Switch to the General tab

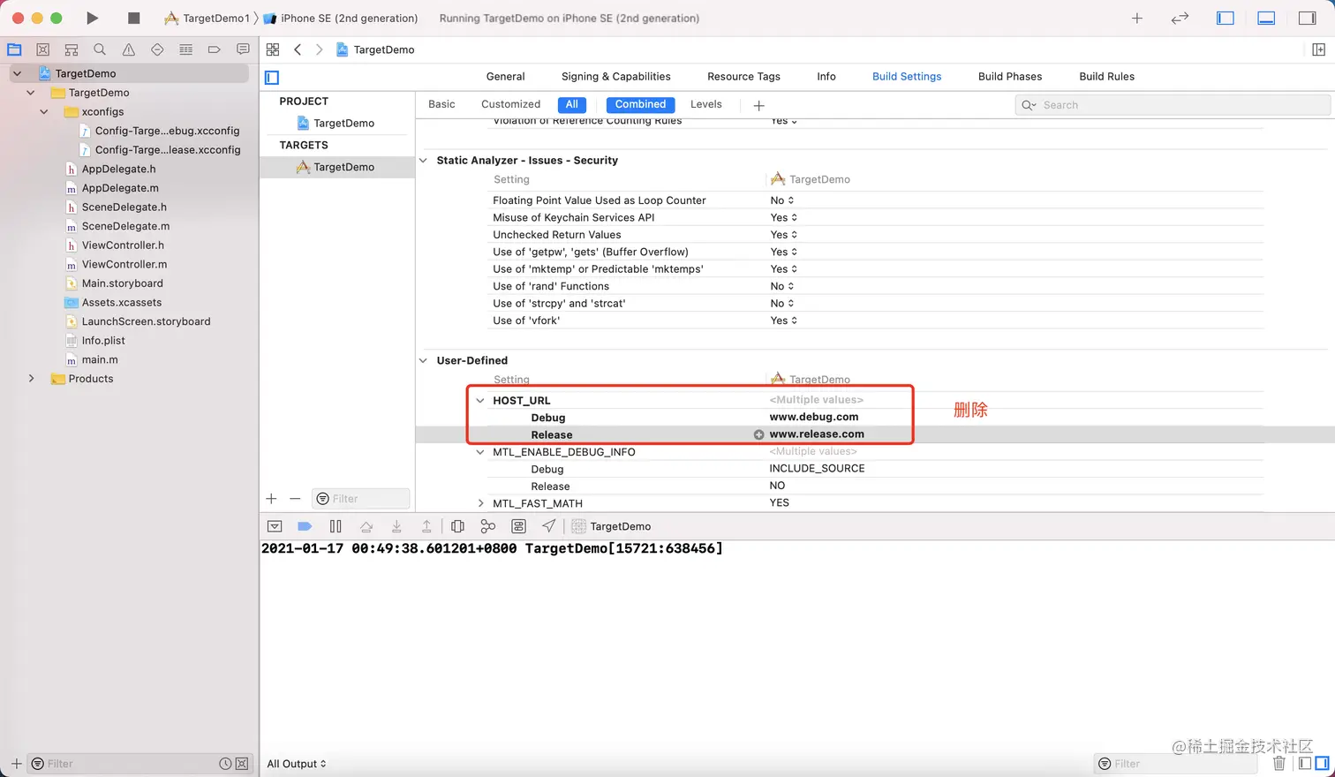pyautogui.click(x=505, y=77)
